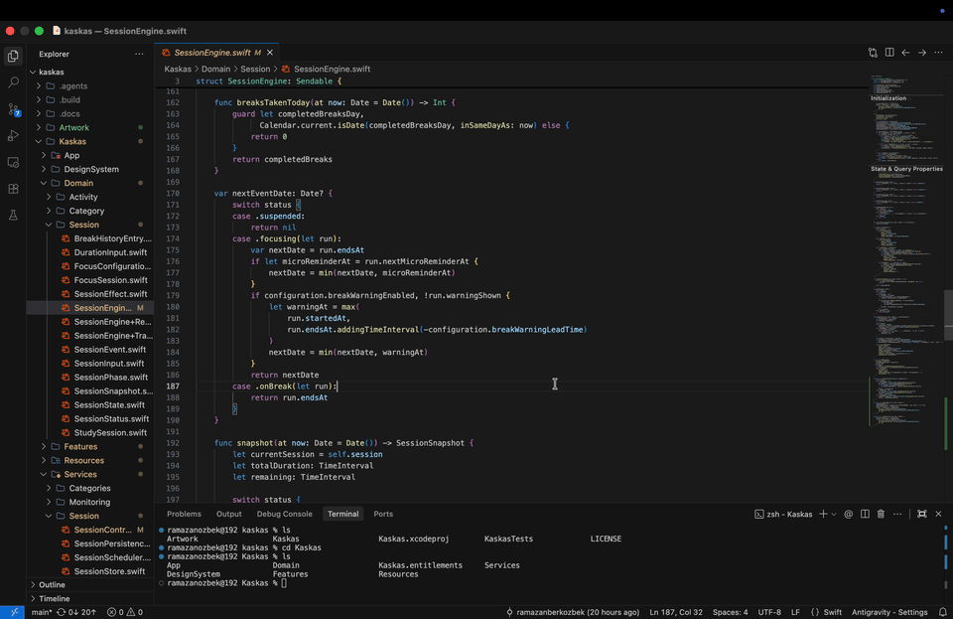The width and height of the screenshot is (953, 619).
Task: Change LF end of line sequence
Action: point(795,612)
